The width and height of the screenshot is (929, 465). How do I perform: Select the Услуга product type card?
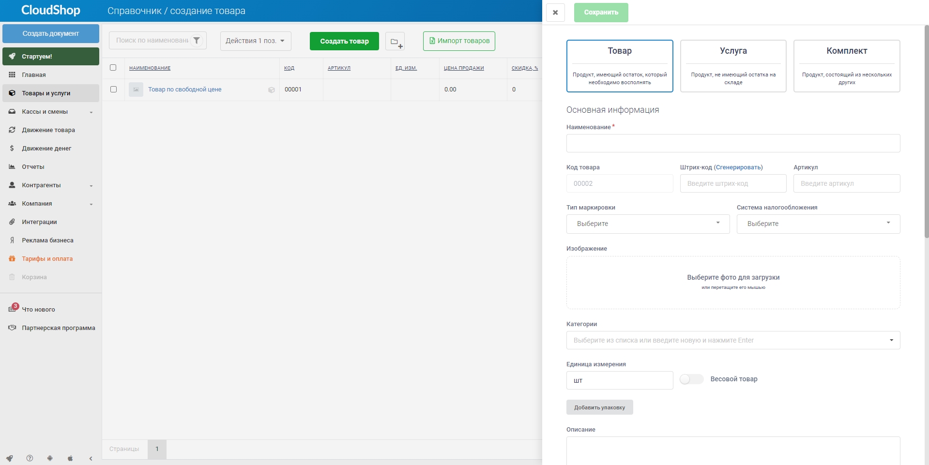[x=733, y=66]
